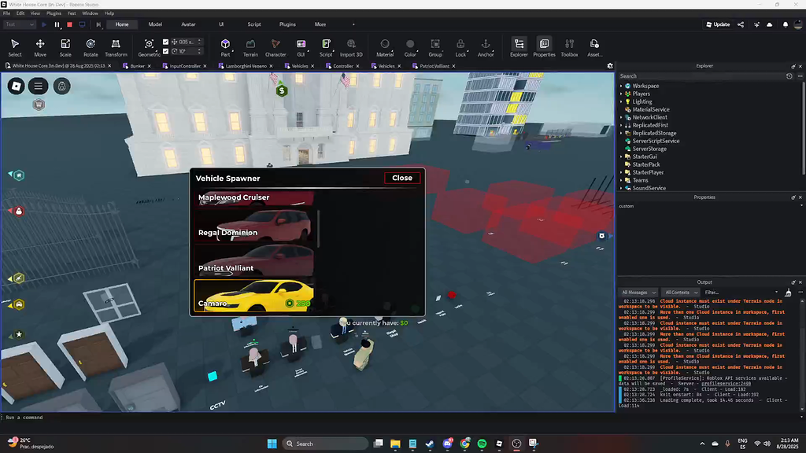Open the Test mode dropdown
The height and width of the screenshot is (453, 806).
click(x=20, y=24)
